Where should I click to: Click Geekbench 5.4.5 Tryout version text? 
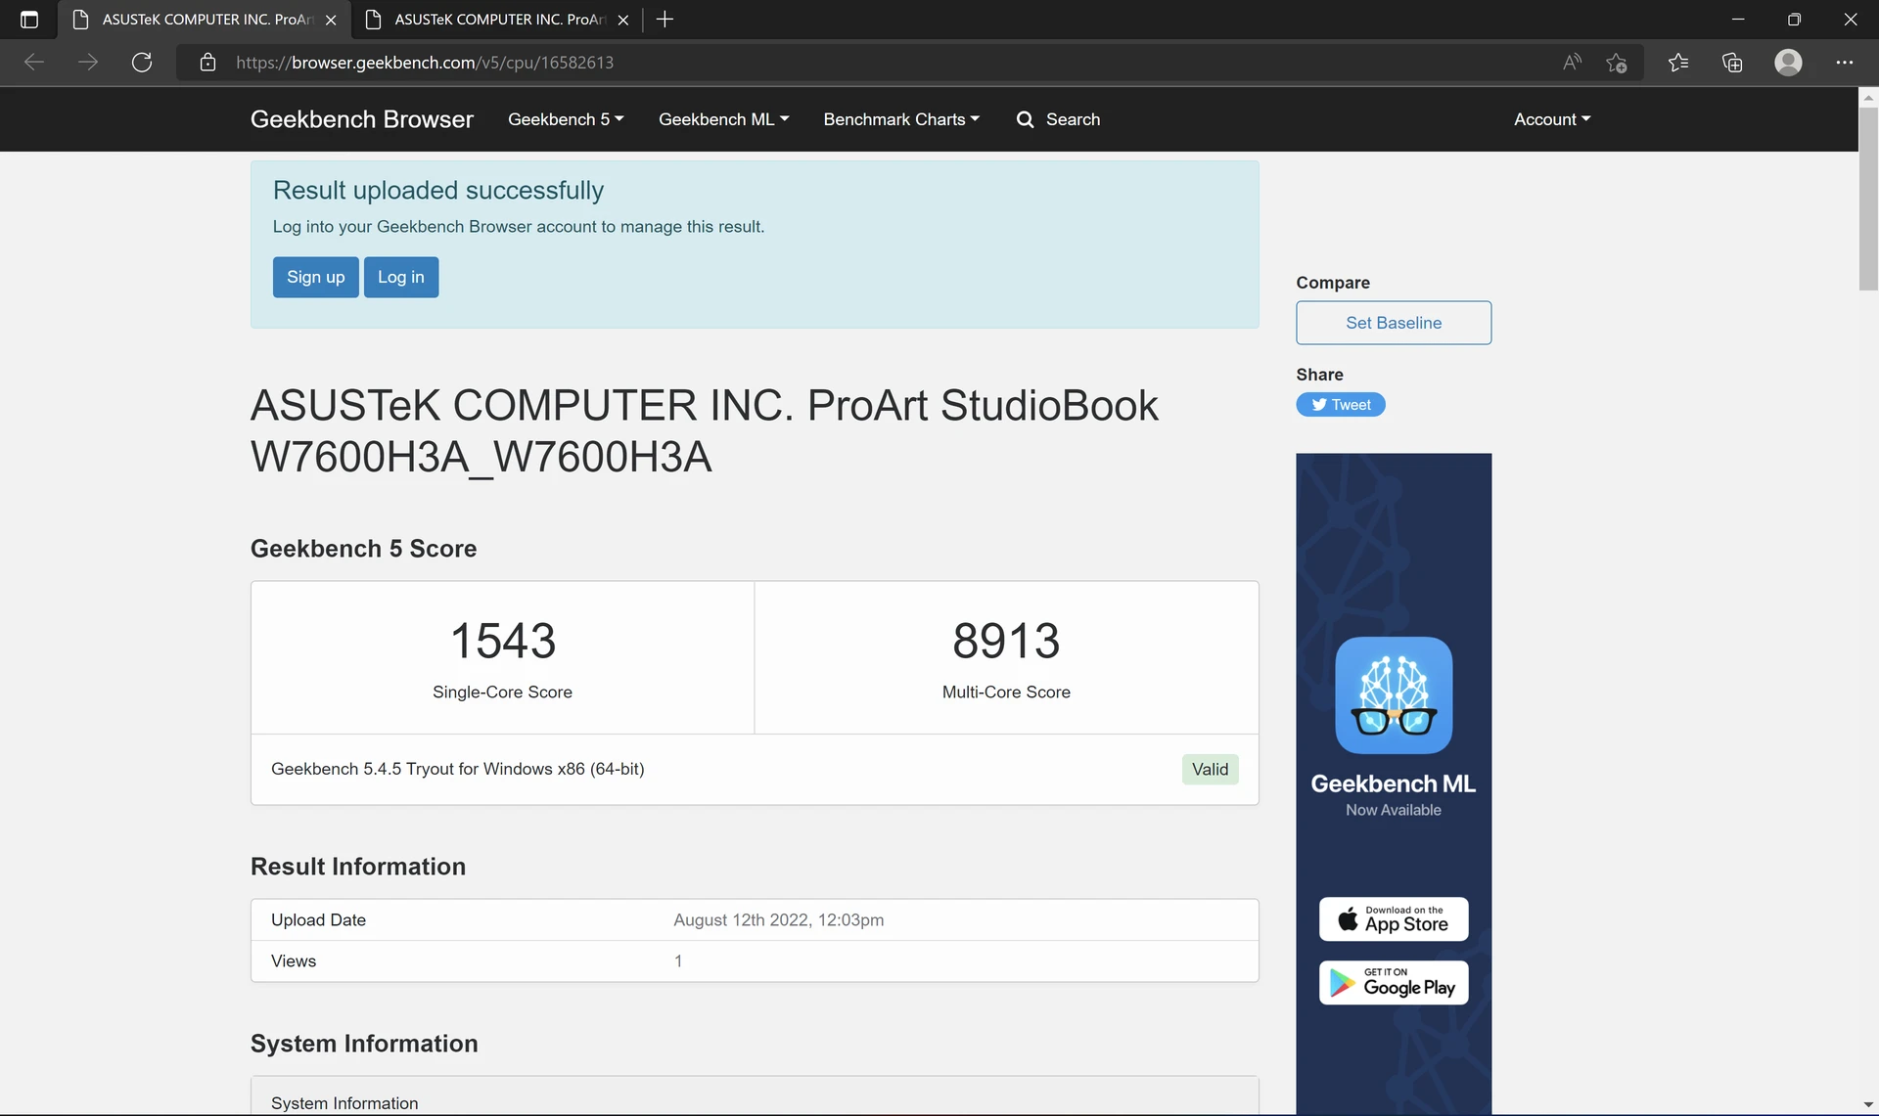tap(457, 769)
